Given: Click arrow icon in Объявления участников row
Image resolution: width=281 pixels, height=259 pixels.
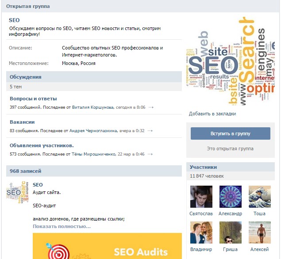Looking at the screenshot, I should point(150,154).
